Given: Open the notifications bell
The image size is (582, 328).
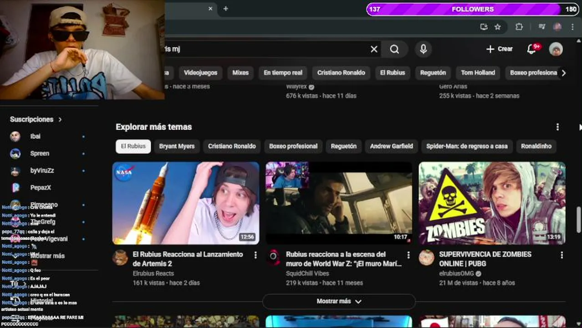Looking at the screenshot, I should (531, 49).
